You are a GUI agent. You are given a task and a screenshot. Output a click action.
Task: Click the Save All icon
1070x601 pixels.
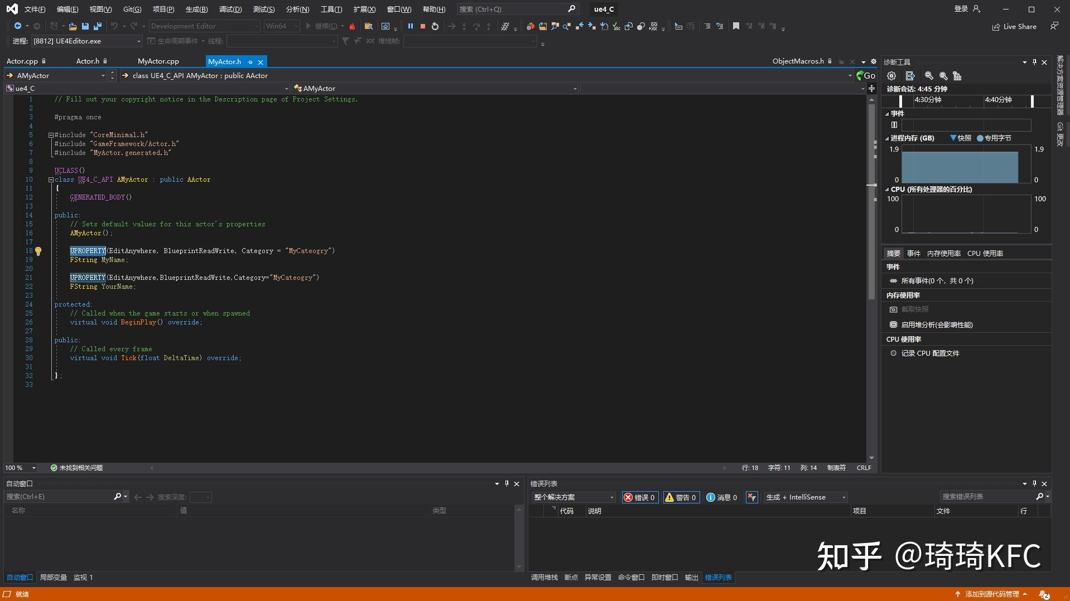point(98,26)
